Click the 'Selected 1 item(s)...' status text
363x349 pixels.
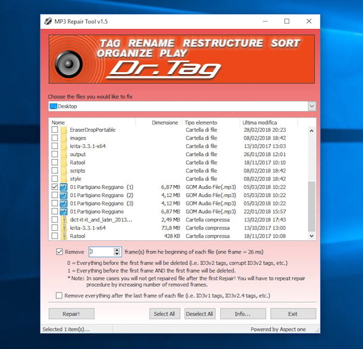66,329
